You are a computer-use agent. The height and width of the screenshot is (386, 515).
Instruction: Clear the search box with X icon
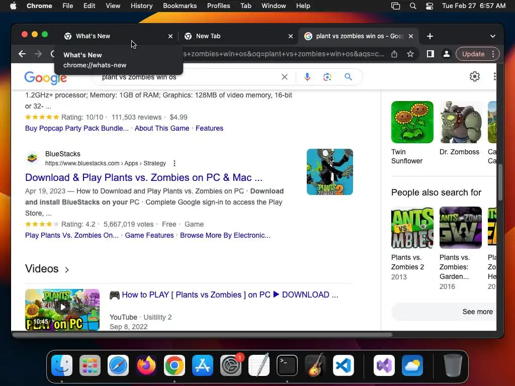tap(285, 77)
